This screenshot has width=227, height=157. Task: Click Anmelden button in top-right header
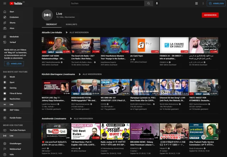click(216, 4)
